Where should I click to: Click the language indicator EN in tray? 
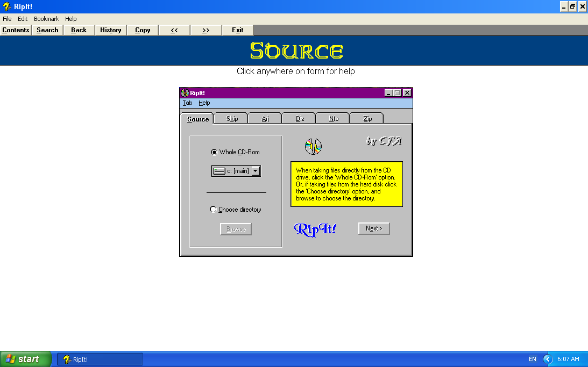click(532, 359)
